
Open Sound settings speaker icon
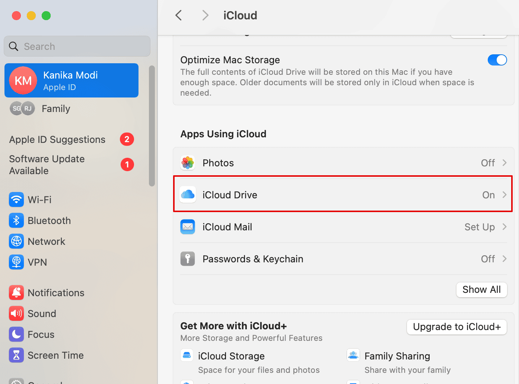tap(16, 314)
